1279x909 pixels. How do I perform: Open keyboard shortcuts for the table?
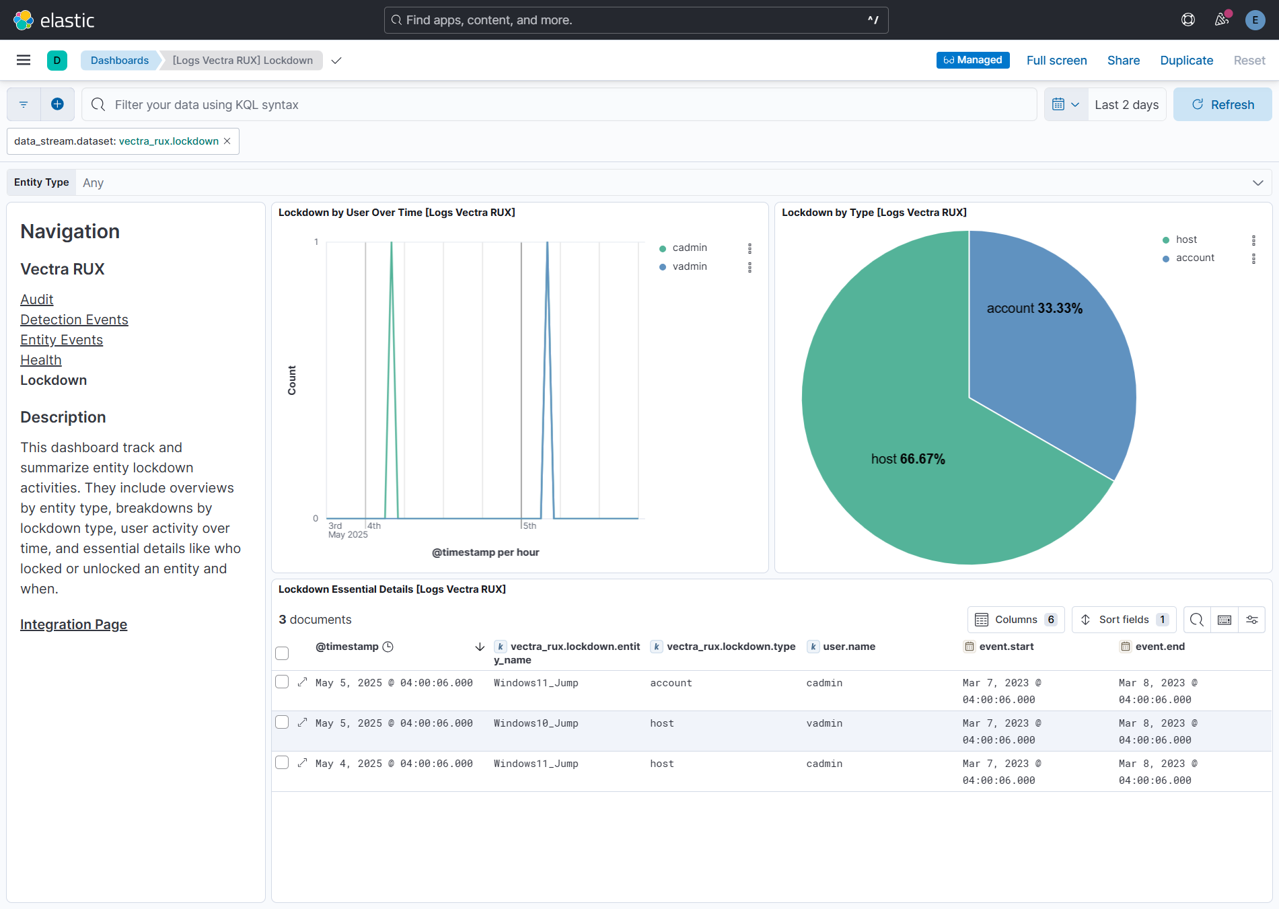[1225, 620]
